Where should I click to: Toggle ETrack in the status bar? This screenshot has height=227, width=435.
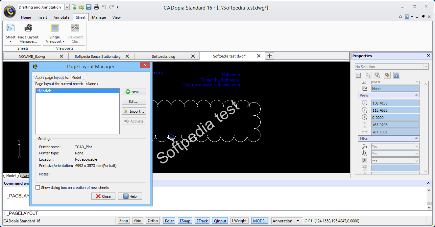[202, 221]
